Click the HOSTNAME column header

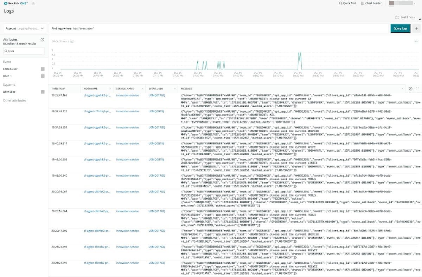(91, 89)
